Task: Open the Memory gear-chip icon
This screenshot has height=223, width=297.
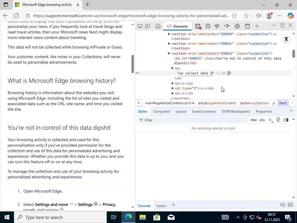Action: tap(237, 26)
